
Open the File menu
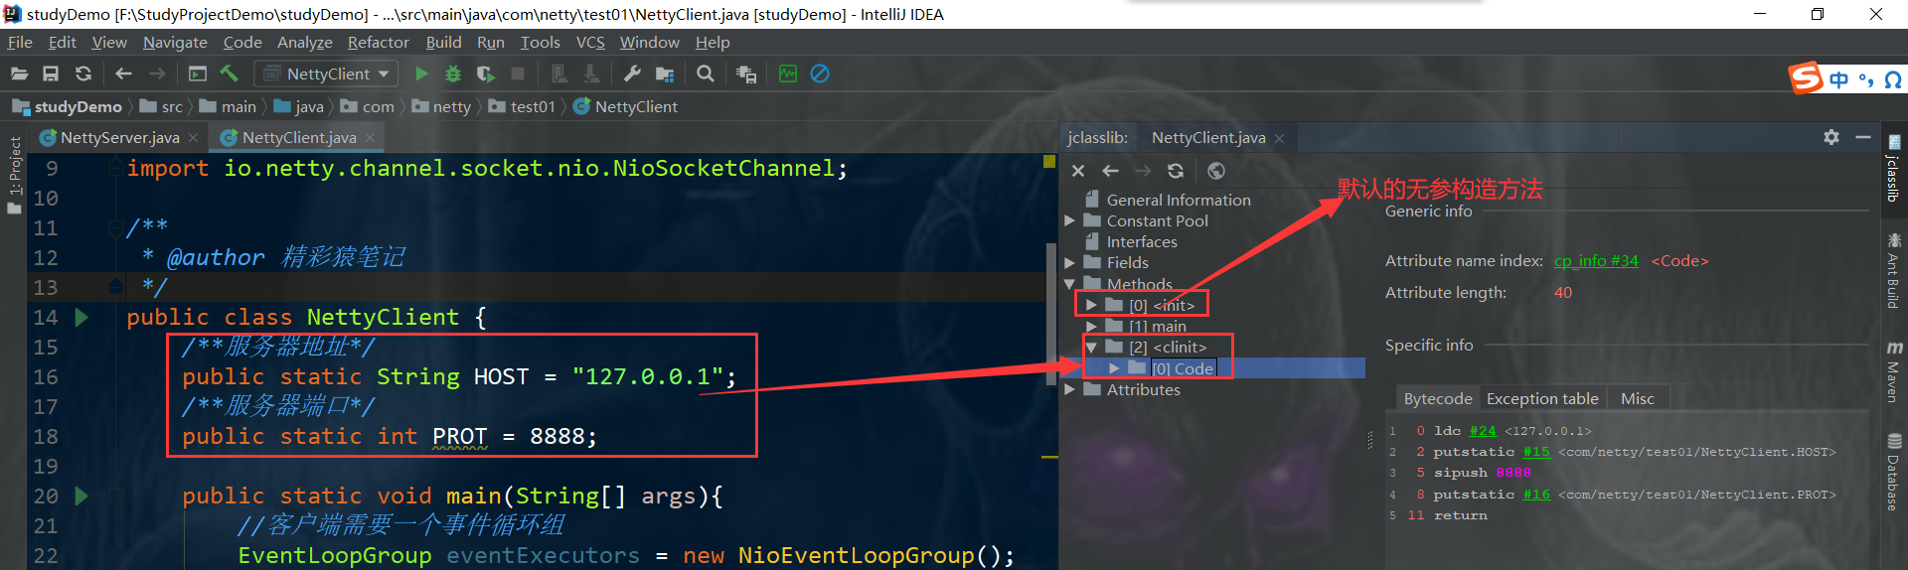point(20,42)
